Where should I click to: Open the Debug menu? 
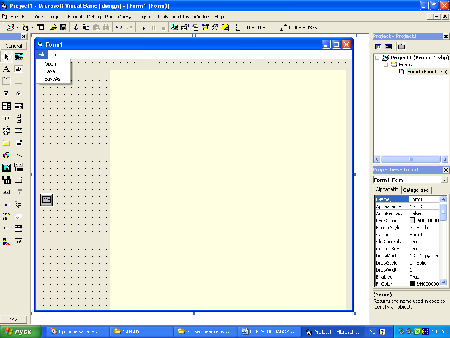(x=94, y=17)
